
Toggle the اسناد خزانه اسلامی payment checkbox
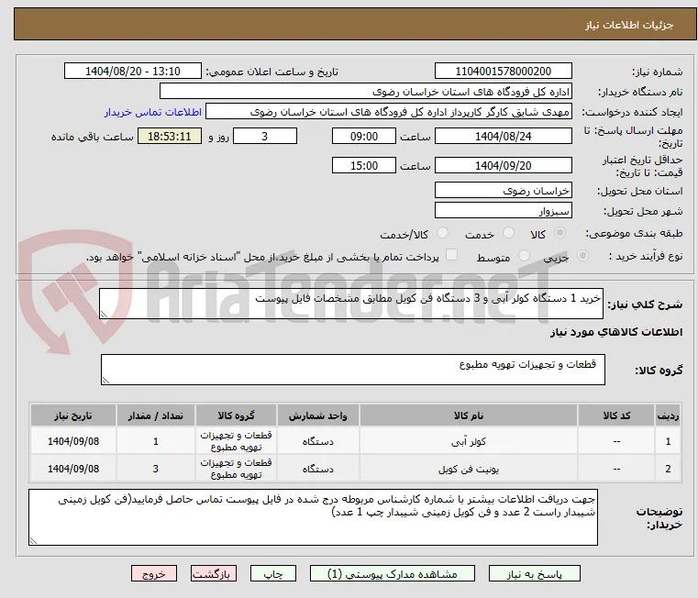(x=451, y=255)
